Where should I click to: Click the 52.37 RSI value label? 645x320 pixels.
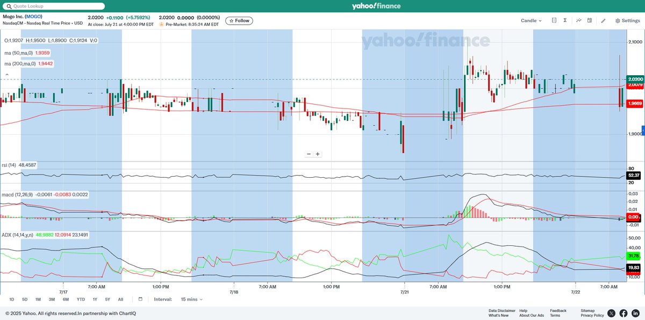point(634,175)
